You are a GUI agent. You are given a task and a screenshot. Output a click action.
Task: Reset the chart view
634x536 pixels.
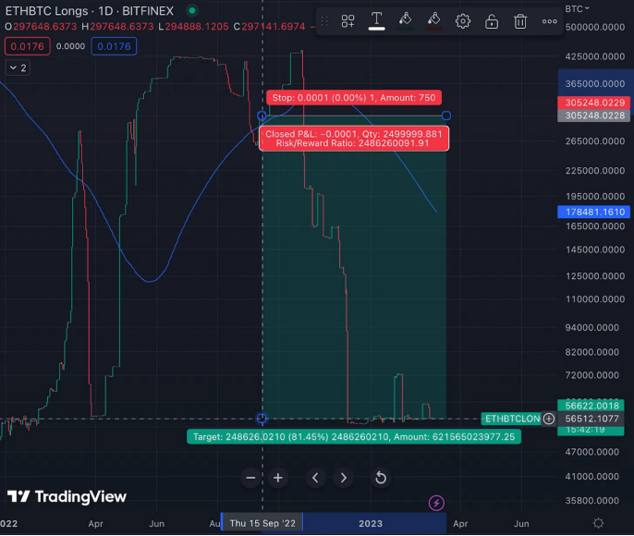click(x=380, y=478)
